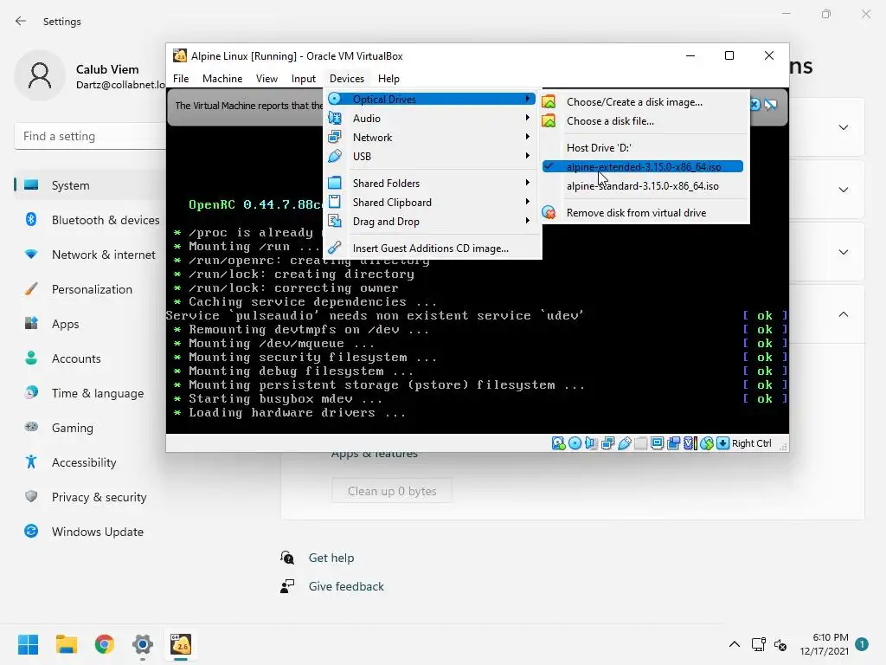Click the USB plug menu icon
The width and height of the screenshot is (886, 665).
click(x=335, y=156)
